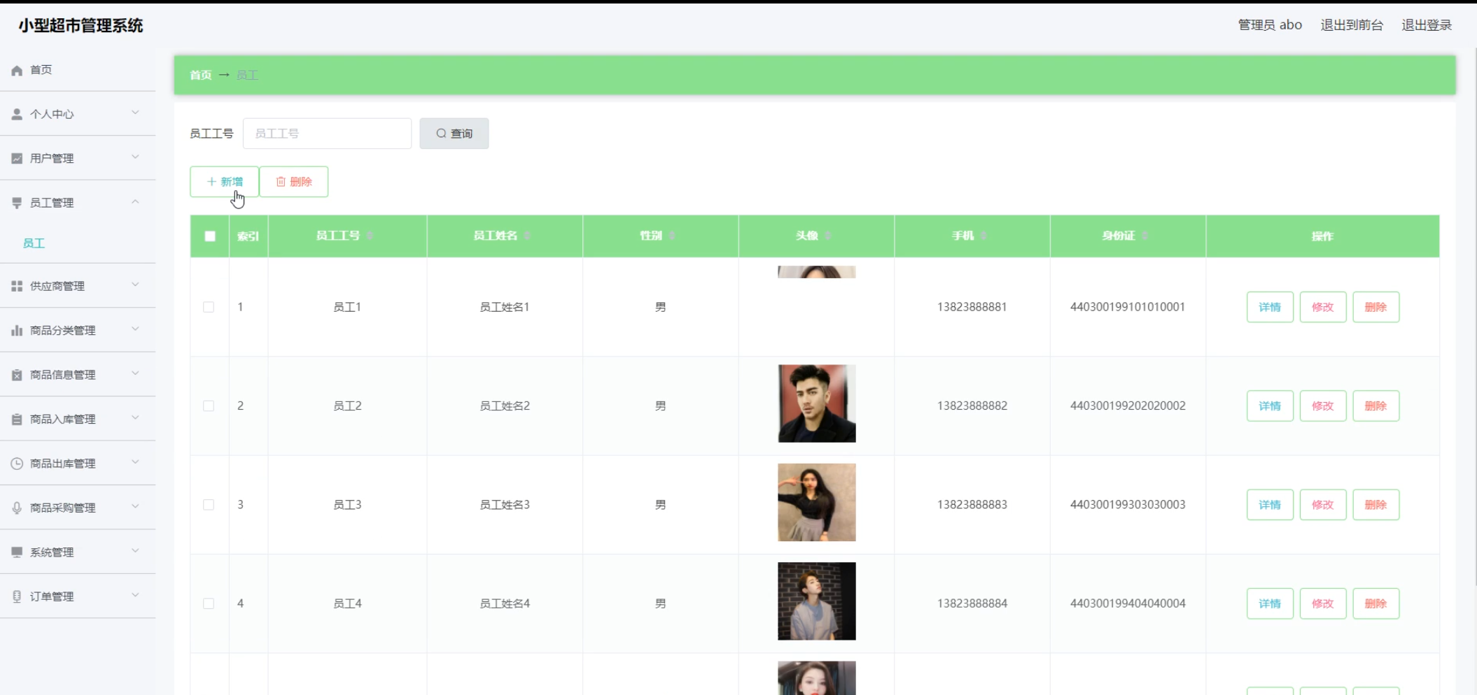Sort by the 员工工号 column arrows
The image size is (1477, 695).
click(370, 236)
